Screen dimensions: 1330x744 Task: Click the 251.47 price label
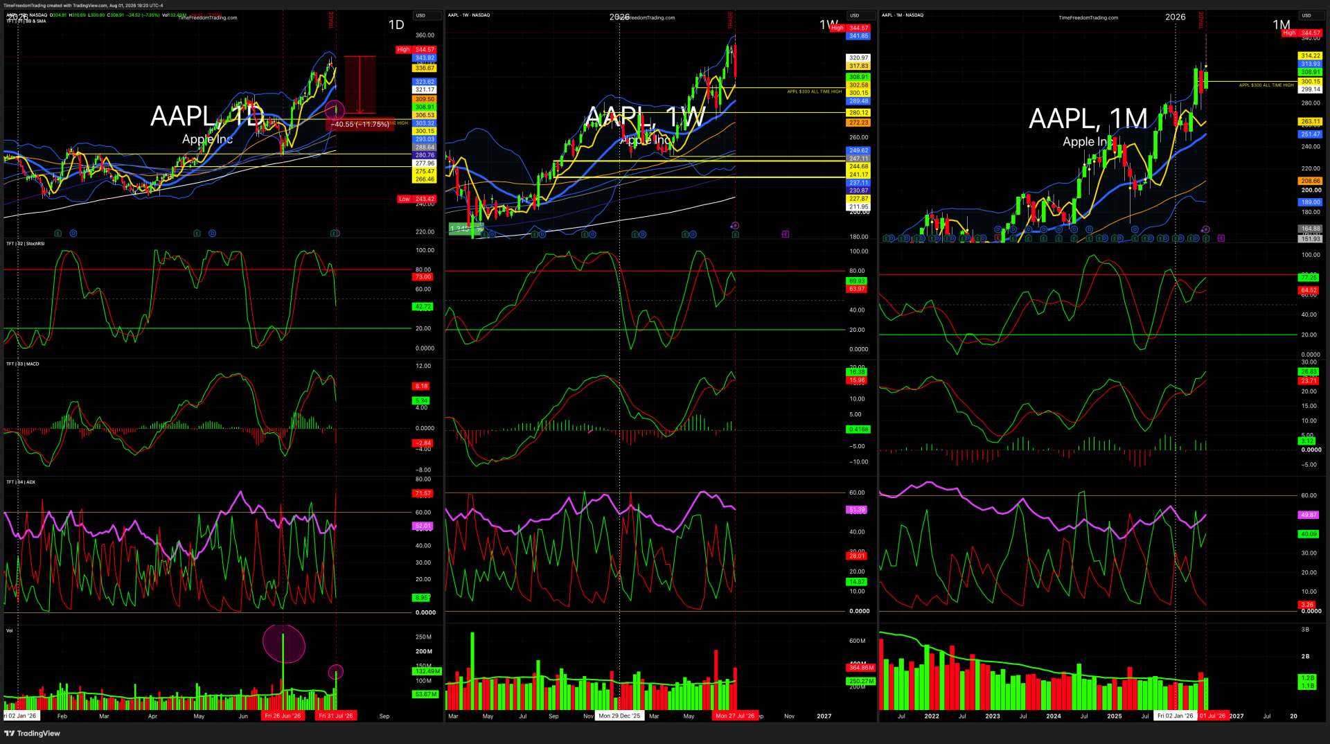click(1310, 134)
